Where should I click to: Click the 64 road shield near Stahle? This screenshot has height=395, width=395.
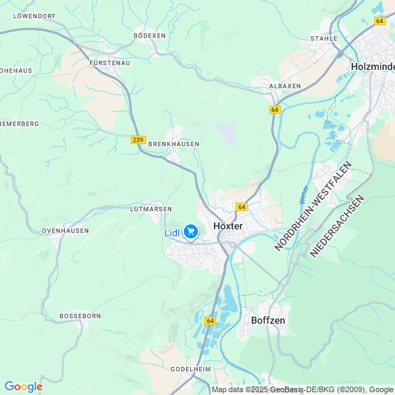click(x=380, y=21)
